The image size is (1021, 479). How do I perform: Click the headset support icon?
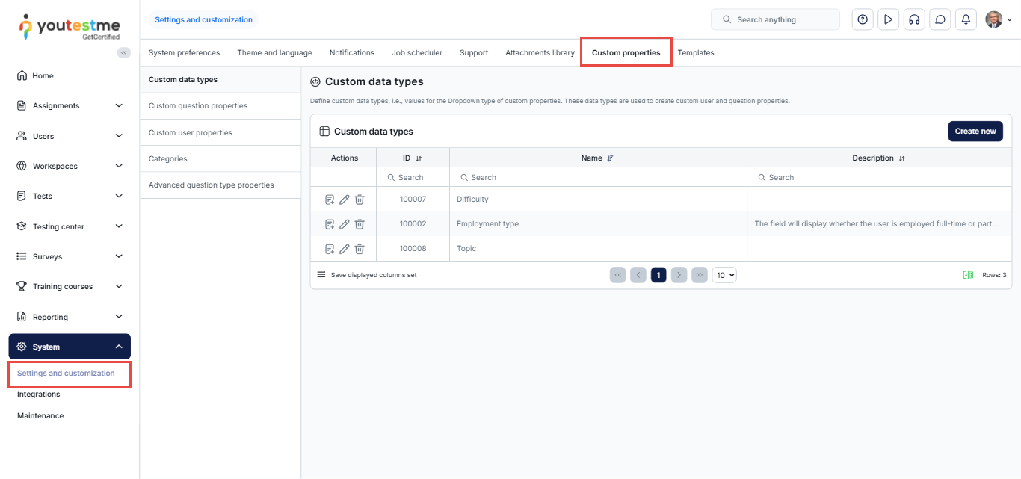point(913,20)
